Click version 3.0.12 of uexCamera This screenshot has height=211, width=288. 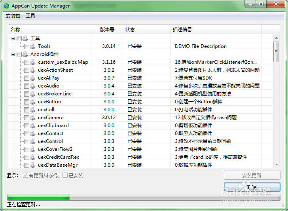point(109,118)
